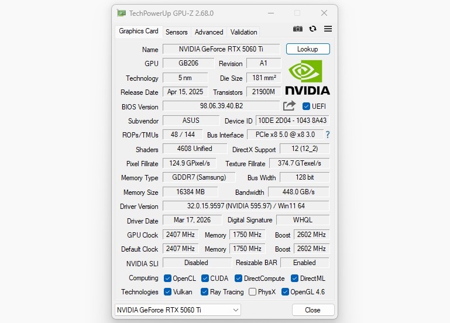Screen dimensions: 450x323
Task: Click the Resizable BAR field Enabled
Action: (304, 263)
